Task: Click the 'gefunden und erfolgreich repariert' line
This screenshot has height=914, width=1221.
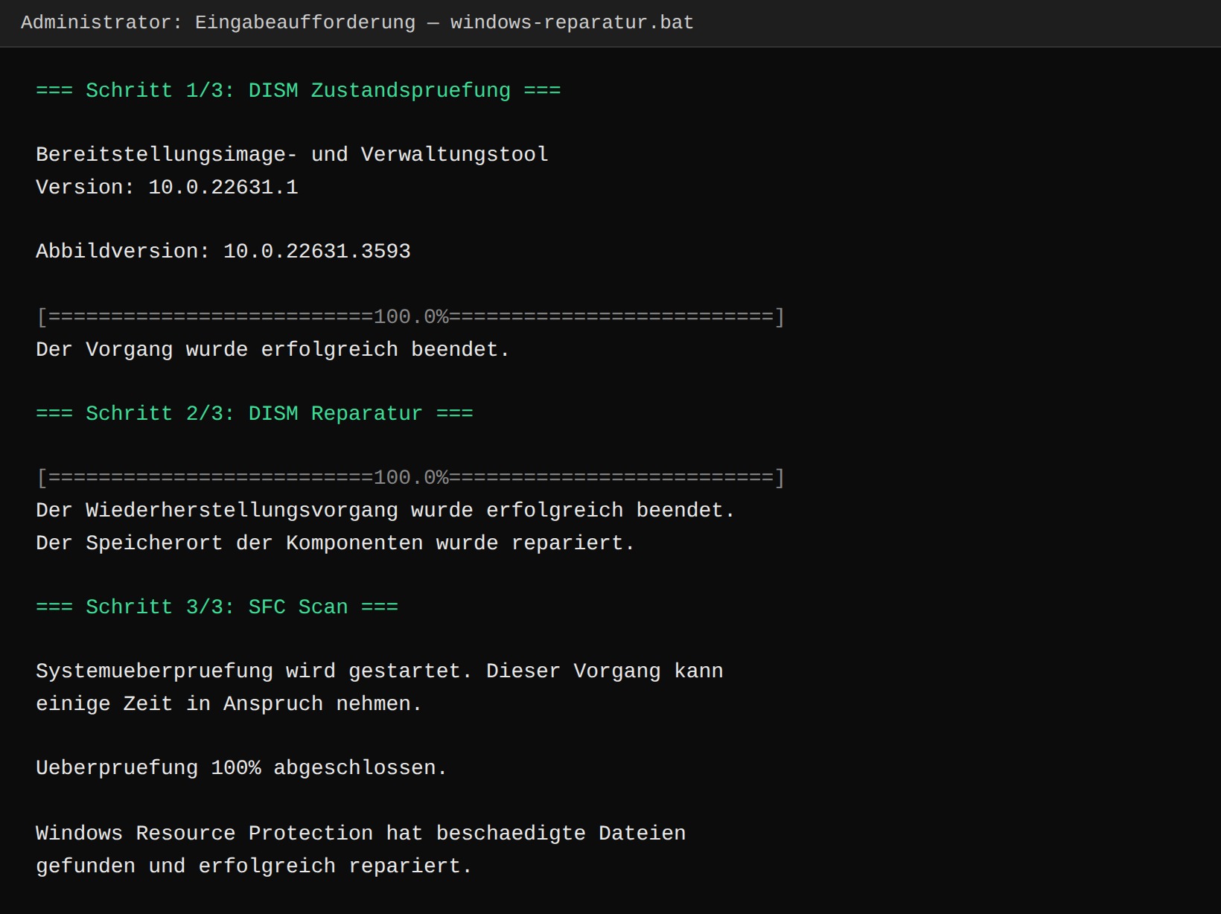Action: pyautogui.click(x=254, y=866)
